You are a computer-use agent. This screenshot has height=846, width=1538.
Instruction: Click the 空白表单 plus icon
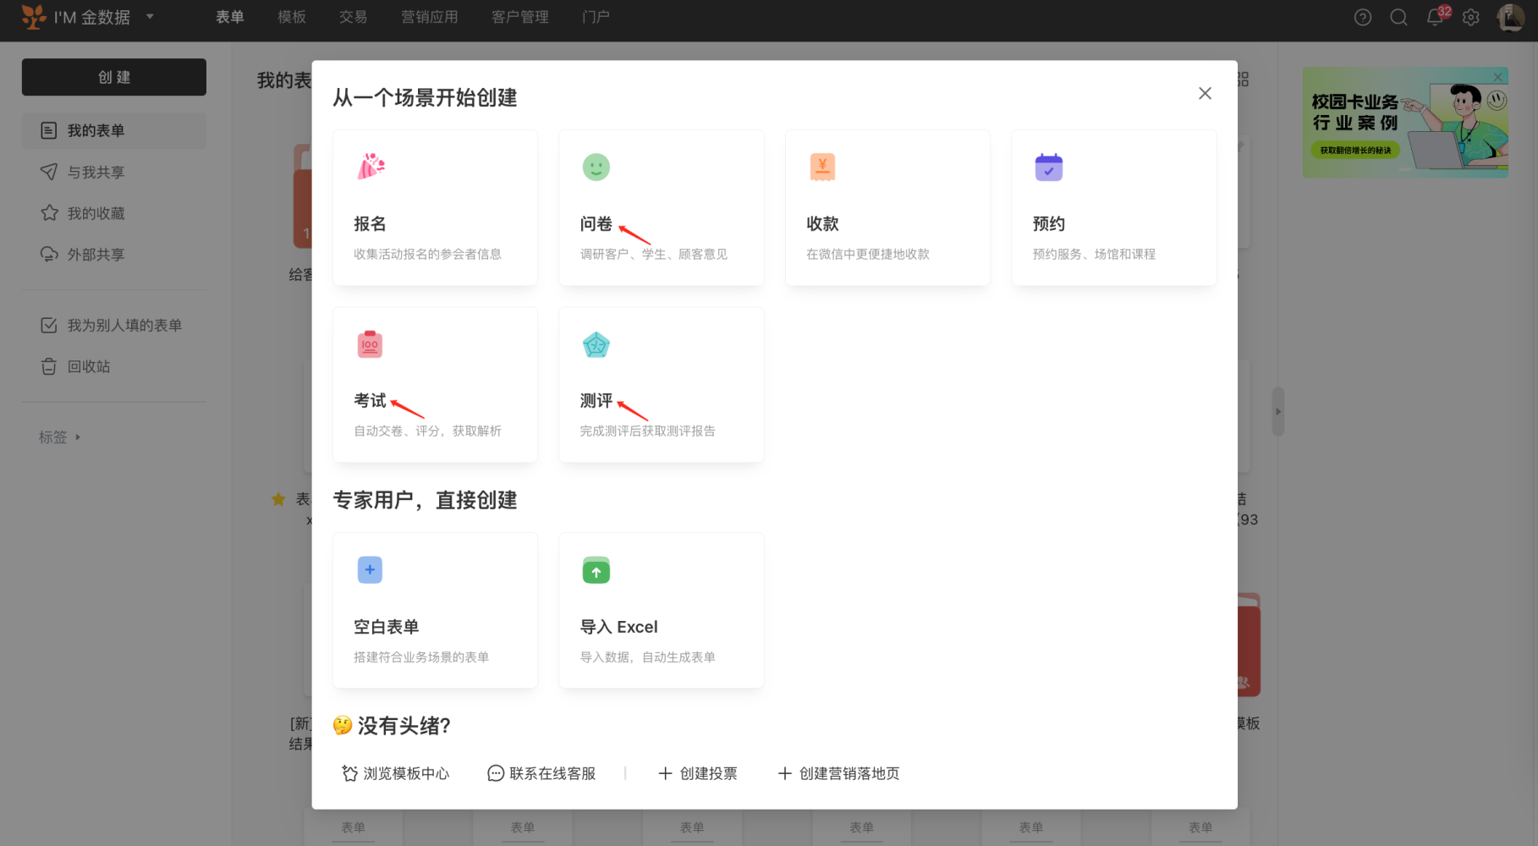(x=370, y=569)
